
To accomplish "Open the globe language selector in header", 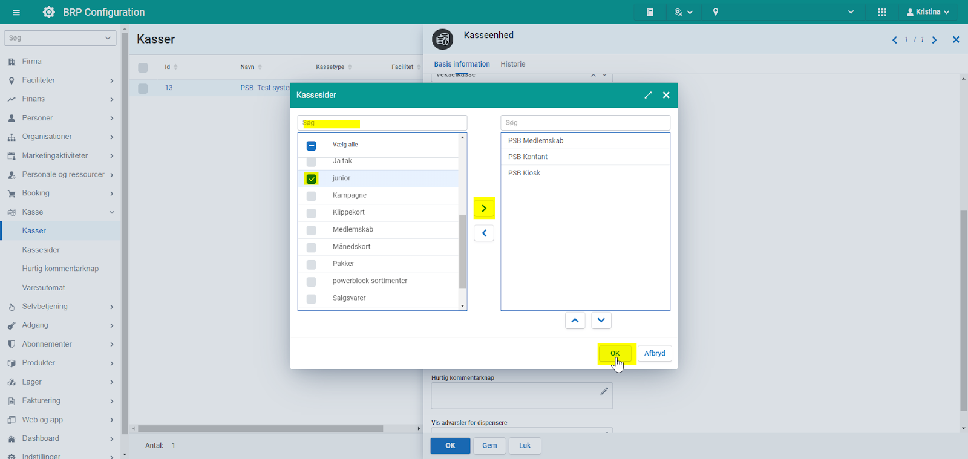I will click(683, 12).
